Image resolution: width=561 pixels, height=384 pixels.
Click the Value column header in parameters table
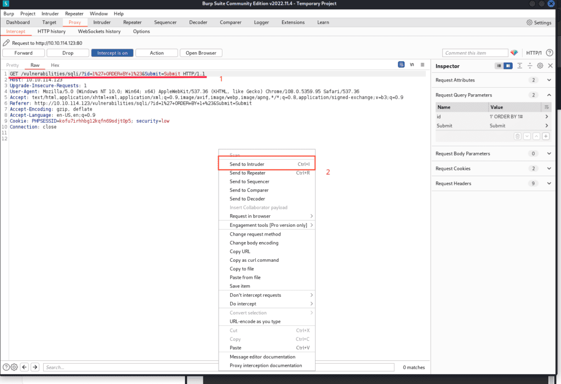(514, 107)
